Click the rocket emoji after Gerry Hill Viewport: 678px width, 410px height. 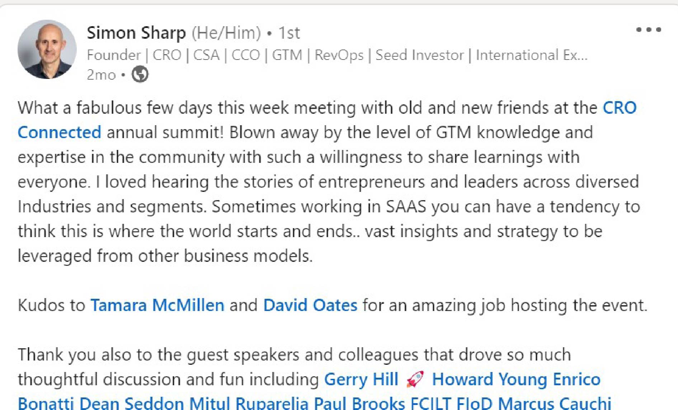(x=415, y=380)
